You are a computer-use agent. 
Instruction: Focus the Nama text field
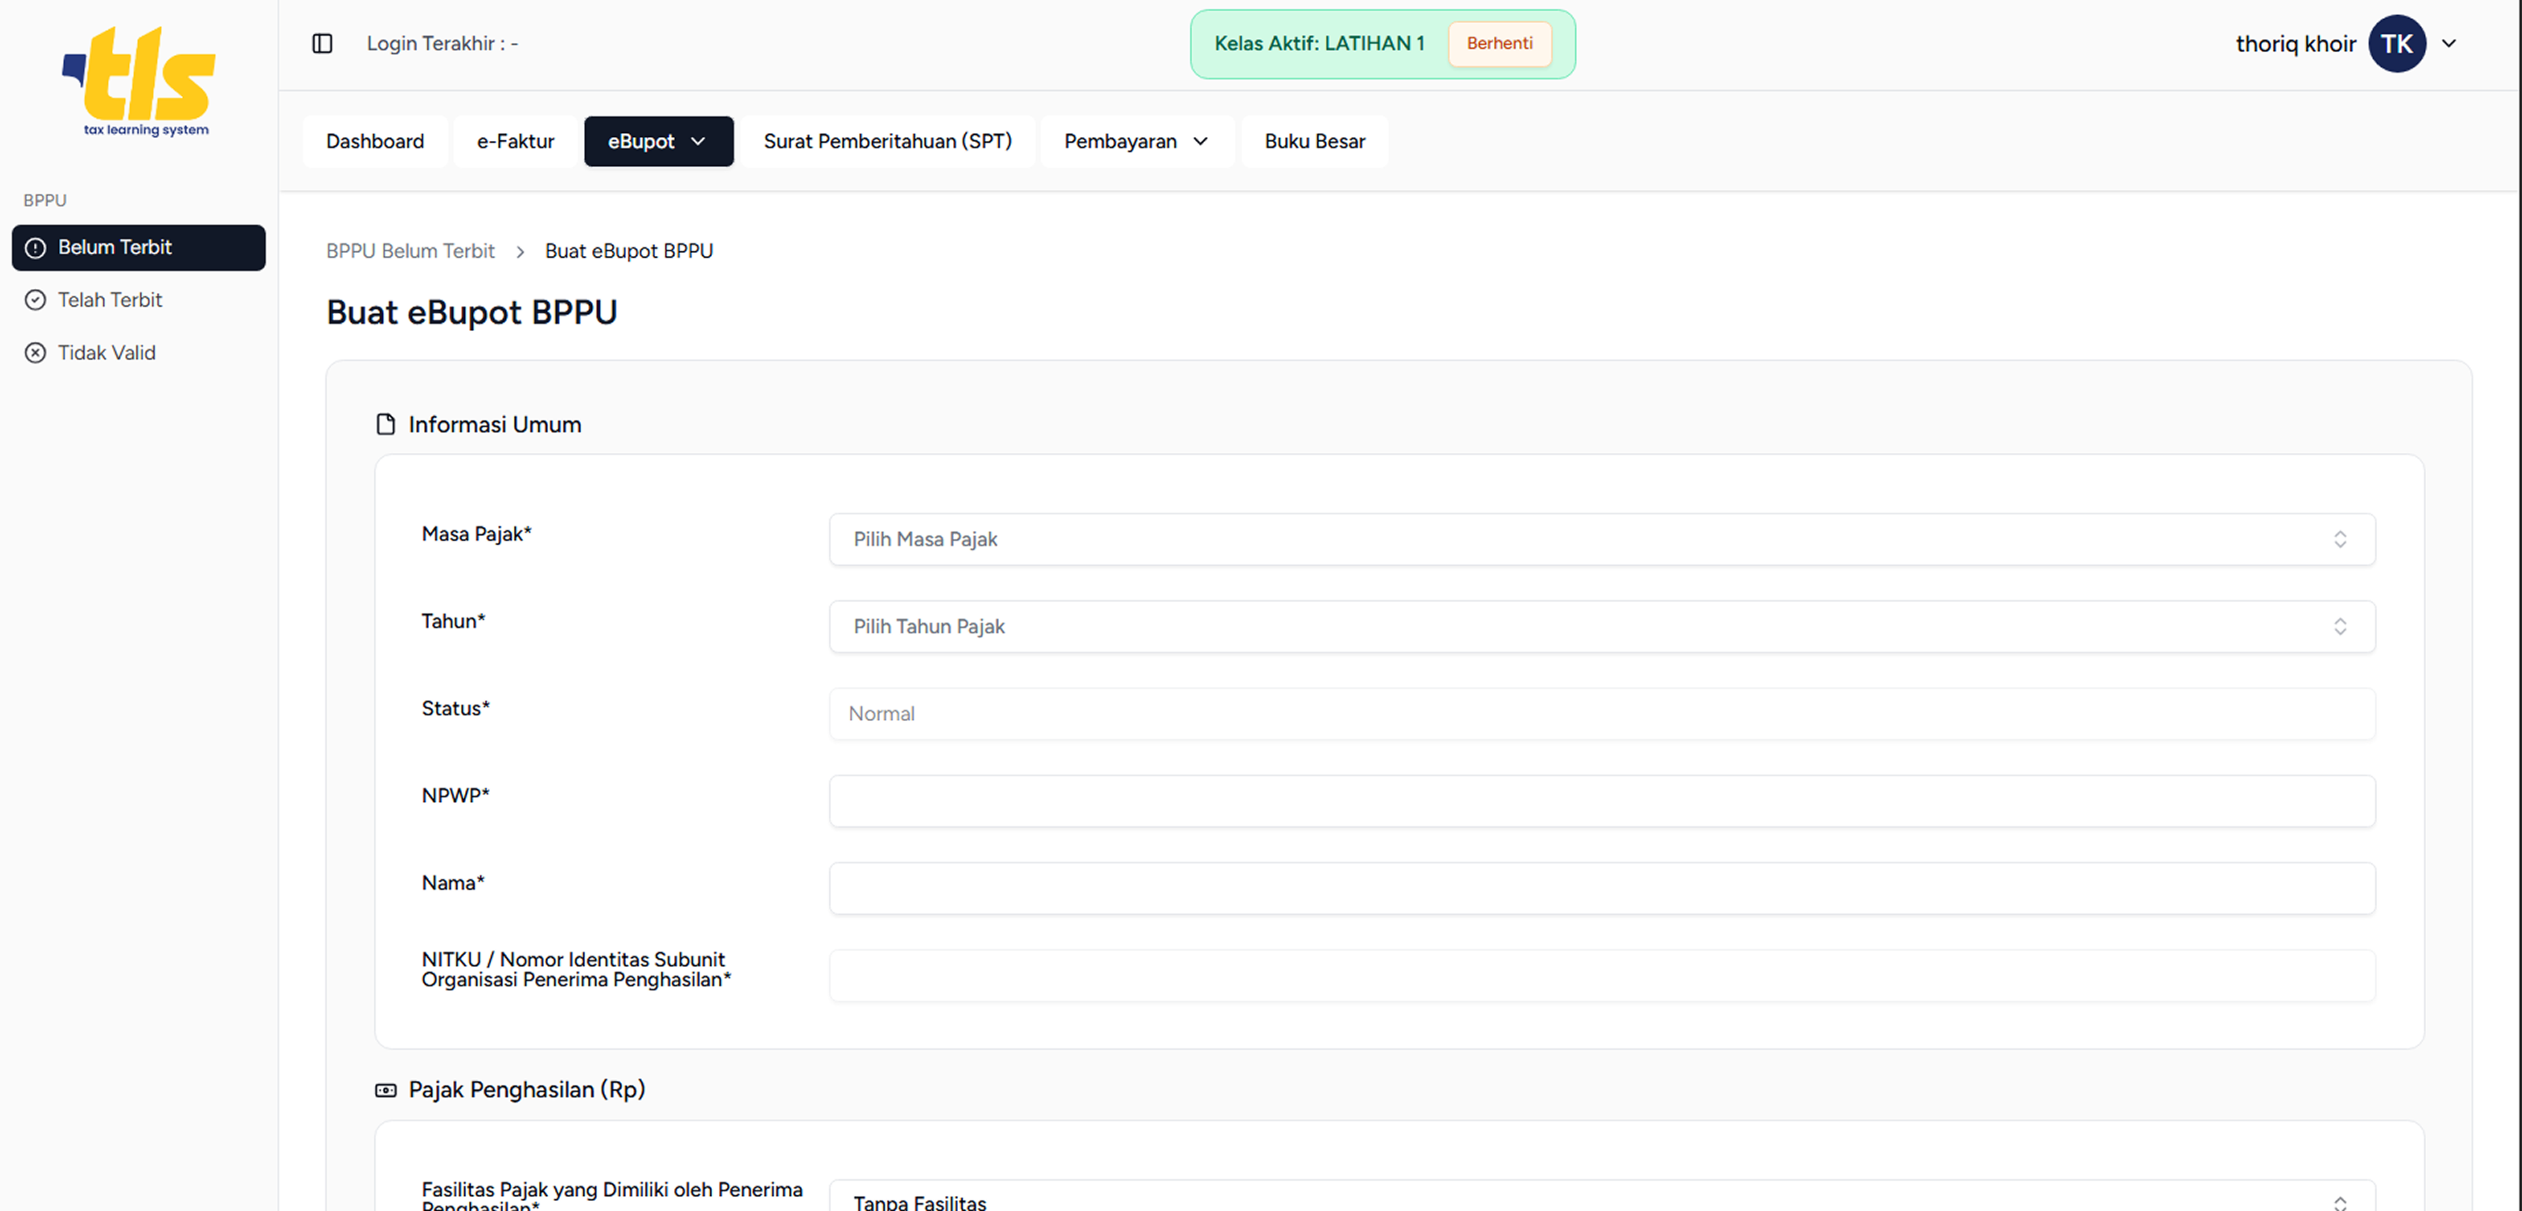click(x=1602, y=888)
